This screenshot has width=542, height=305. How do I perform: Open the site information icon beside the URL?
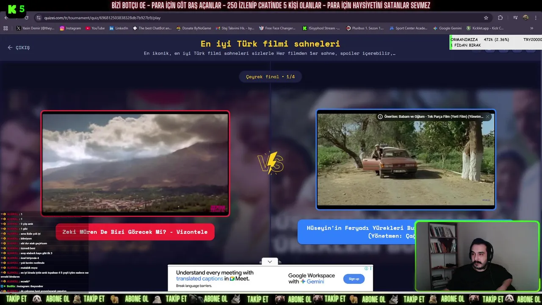click(x=39, y=18)
